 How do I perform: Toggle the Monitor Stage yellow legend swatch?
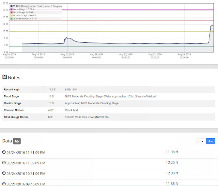point(12,16)
